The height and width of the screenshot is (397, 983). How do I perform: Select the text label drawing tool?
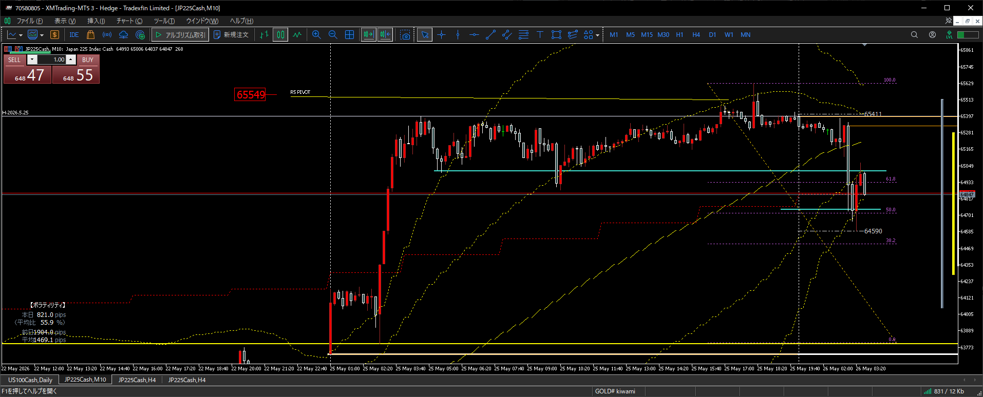click(540, 35)
